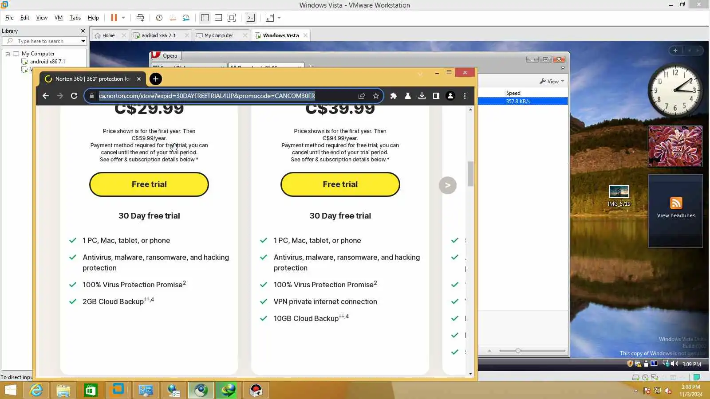This screenshot has width=710, height=399.
Task: Open the Store icon on taskbar
Action: click(91, 390)
